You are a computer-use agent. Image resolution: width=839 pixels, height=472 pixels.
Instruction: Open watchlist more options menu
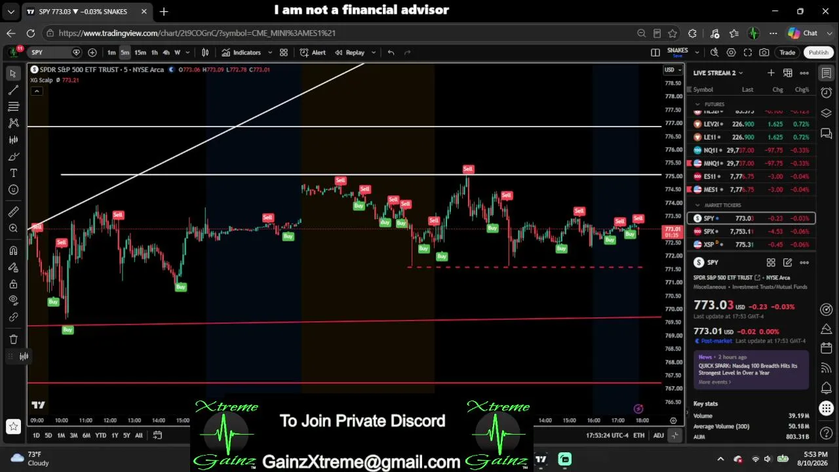tap(804, 73)
